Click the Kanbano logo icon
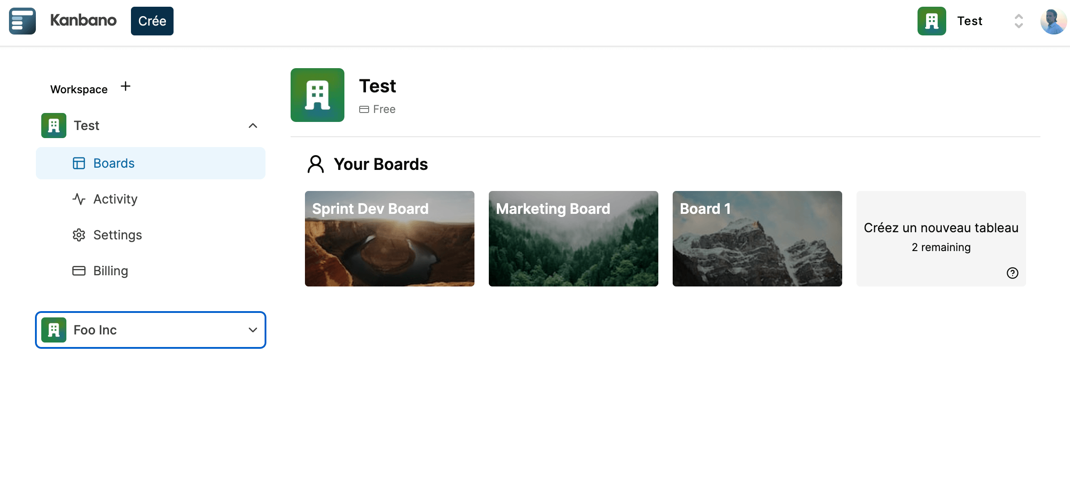The image size is (1070, 477). tap(22, 21)
